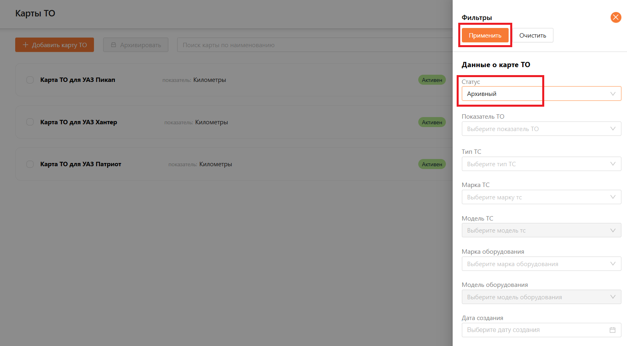
Task: Open the card titled Карта ТО для УАЗ Патриот
Action: (81, 164)
